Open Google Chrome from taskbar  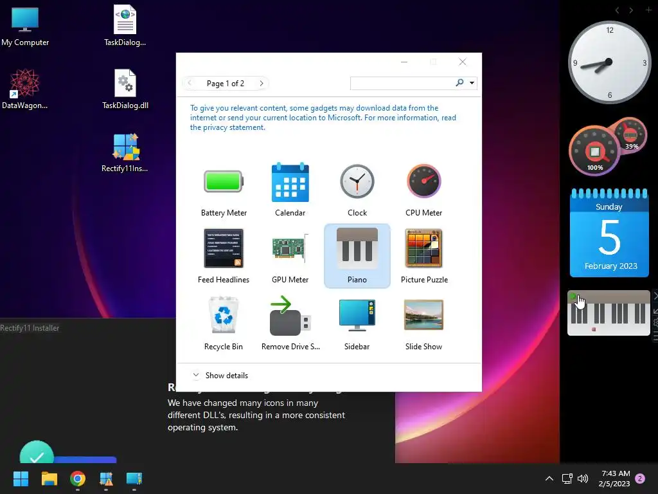[78, 479]
